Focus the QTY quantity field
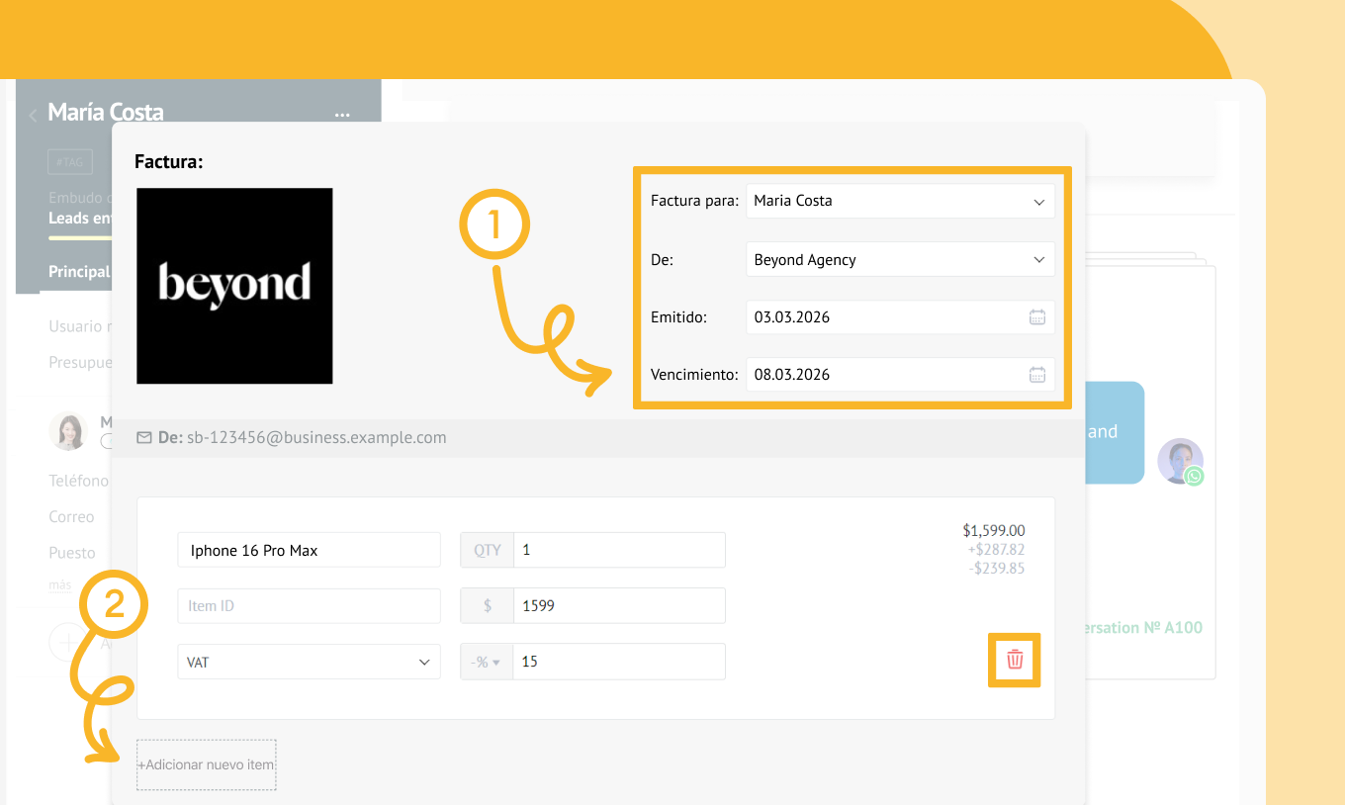Screen dimensions: 1345x805 pos(618,550)
